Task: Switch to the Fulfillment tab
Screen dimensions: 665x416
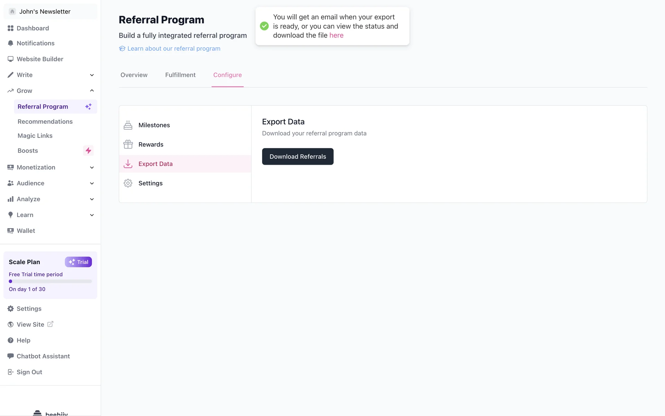Action: click(x=180, y=75)
